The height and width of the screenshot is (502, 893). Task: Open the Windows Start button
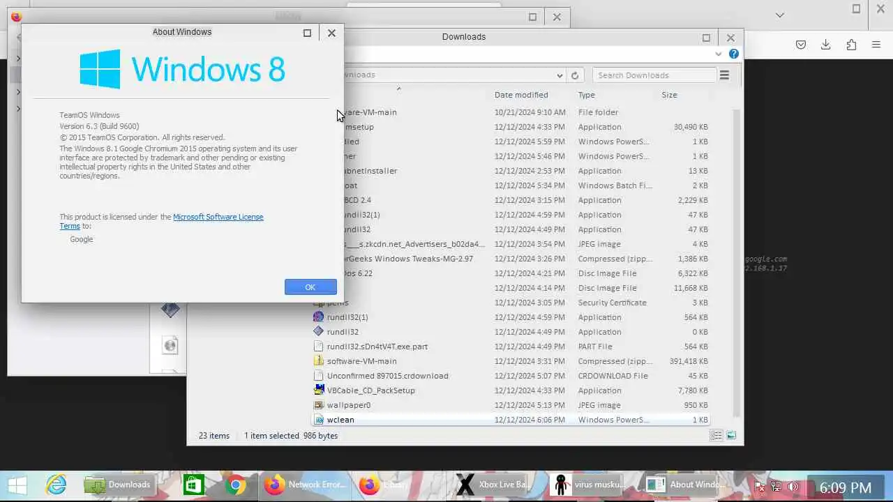tap(17, 485)
